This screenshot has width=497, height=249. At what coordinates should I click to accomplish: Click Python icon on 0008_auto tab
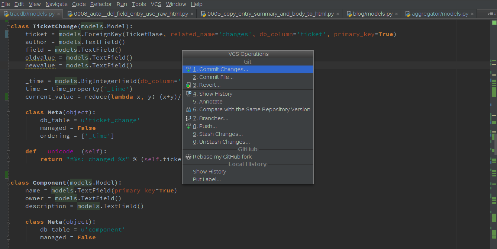pos(70,14)
